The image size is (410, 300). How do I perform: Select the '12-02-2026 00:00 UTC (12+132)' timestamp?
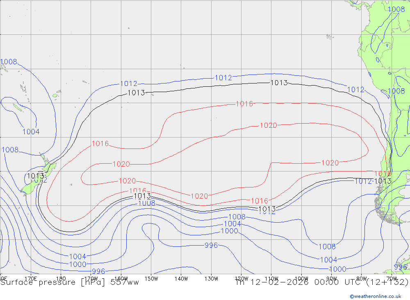pos(329,282)
